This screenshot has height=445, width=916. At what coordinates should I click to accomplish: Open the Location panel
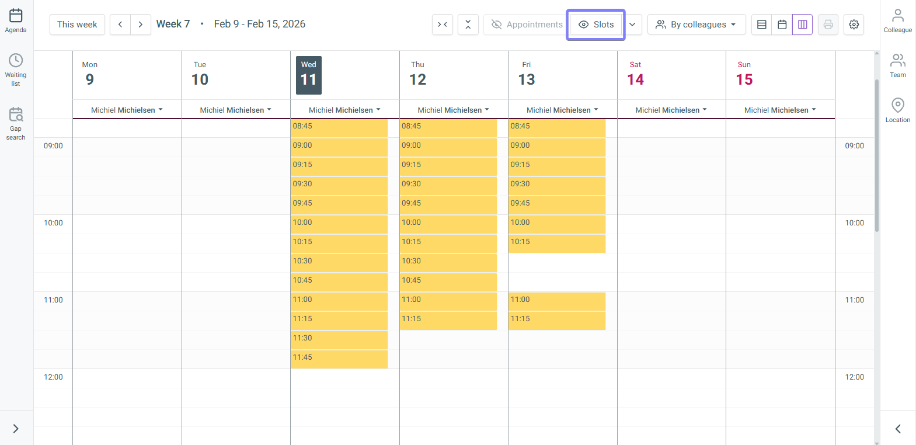(x=897, y=110)
